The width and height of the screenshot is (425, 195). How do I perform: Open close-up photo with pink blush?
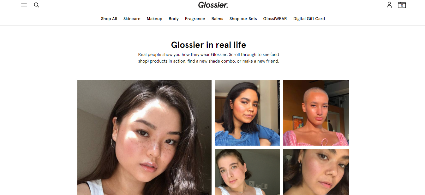(x=316, y=172)
